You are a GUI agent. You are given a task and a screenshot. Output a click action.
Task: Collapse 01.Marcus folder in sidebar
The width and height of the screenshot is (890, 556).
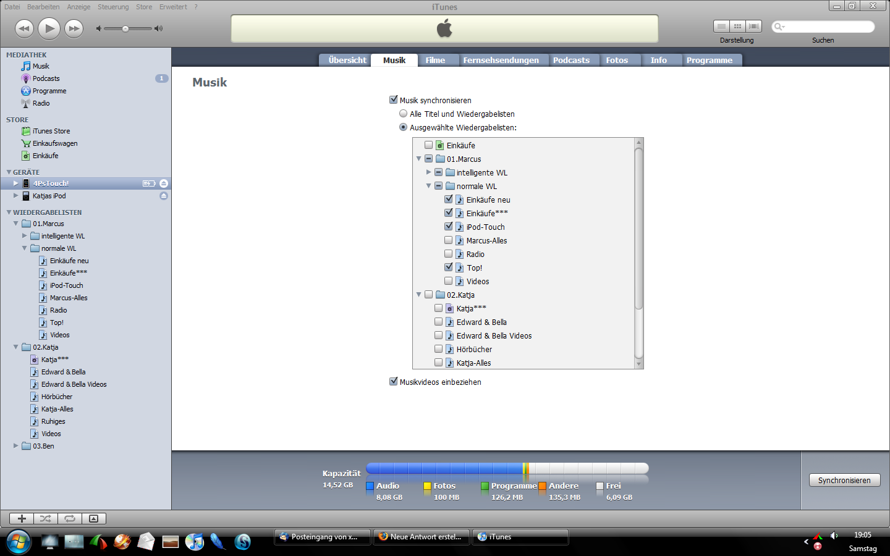pyautogui.click(x=15, y=224)
